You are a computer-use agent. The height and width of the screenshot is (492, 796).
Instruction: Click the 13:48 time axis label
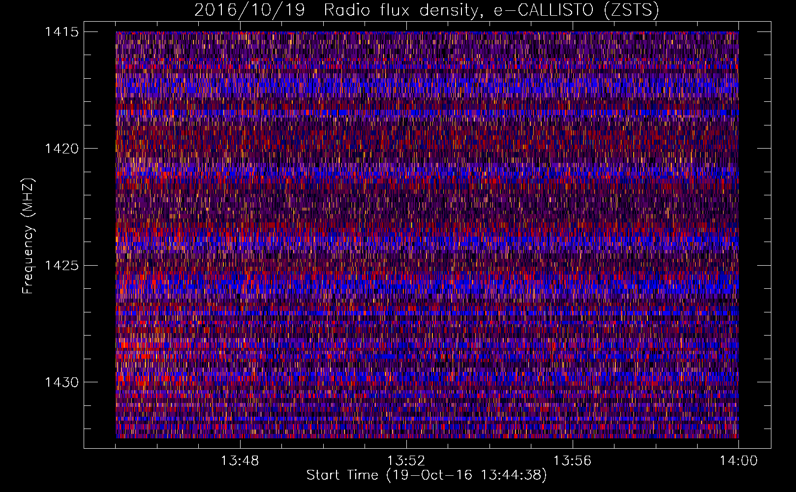point(240,461)
